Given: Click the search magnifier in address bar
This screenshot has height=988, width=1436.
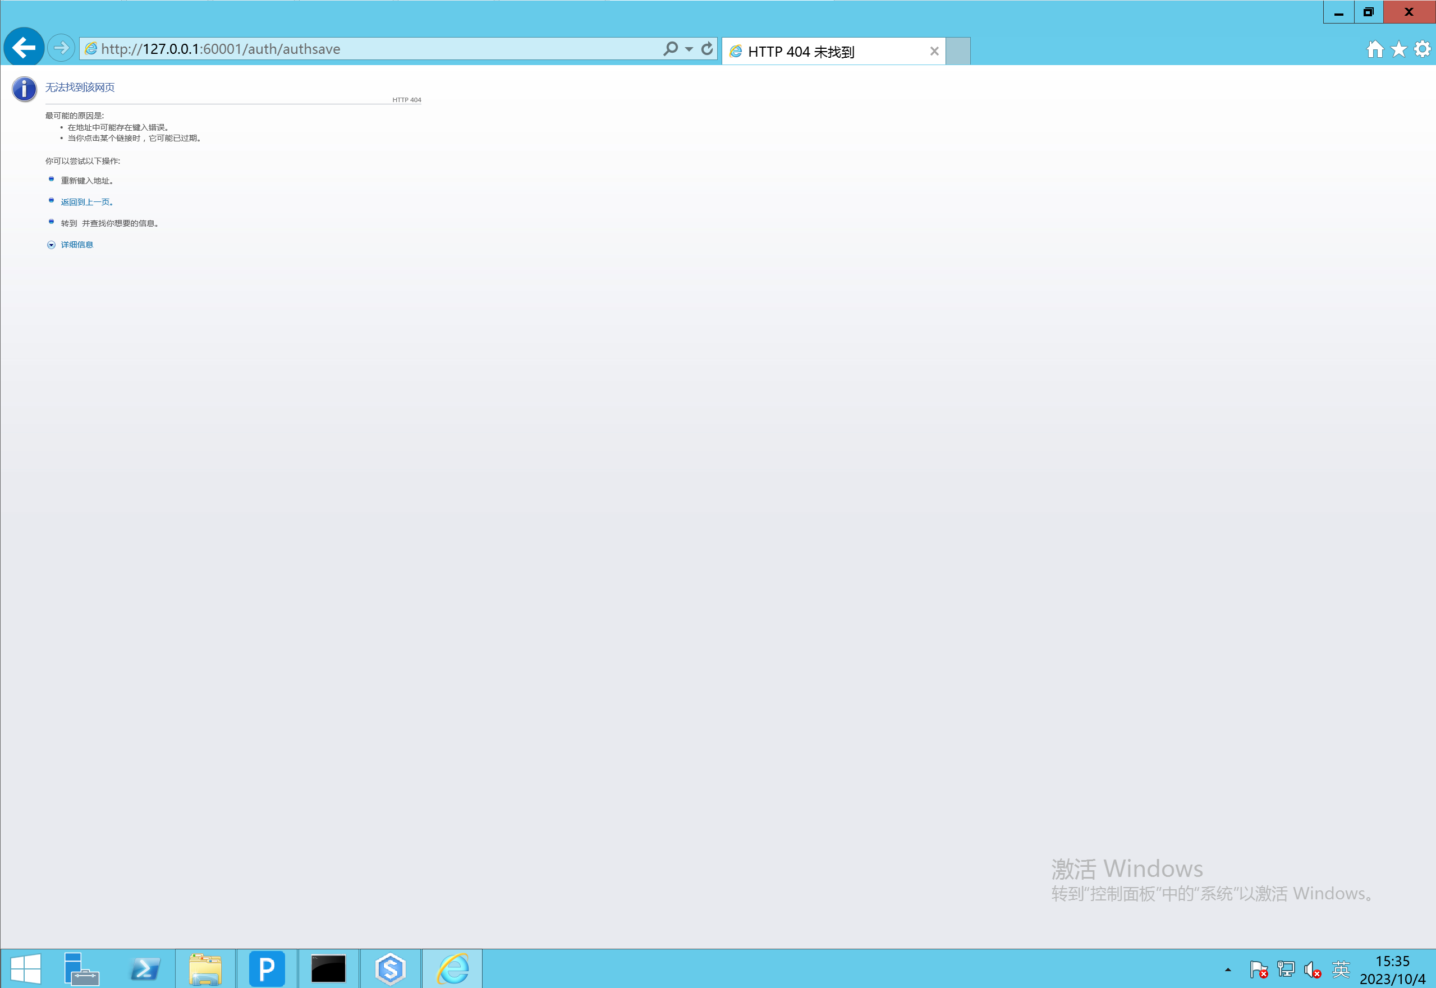Looking at the screenshot, I should pyautogui.click(x=670, y=48).
